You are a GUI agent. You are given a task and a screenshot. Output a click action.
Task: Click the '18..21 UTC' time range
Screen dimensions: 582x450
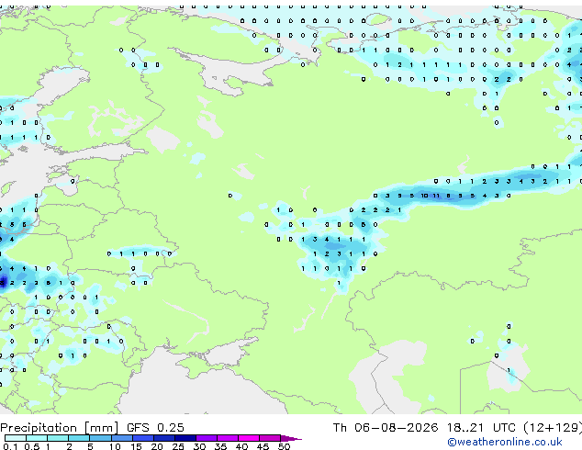[481, 428]
